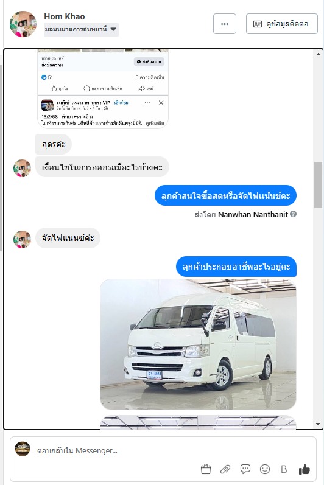324x485 pixels.
Task: Open the shared post screenshot image
Action: coord(103,88)
